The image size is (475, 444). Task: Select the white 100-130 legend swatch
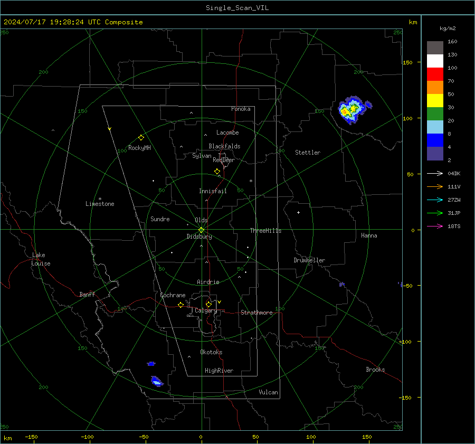[435, 61]
